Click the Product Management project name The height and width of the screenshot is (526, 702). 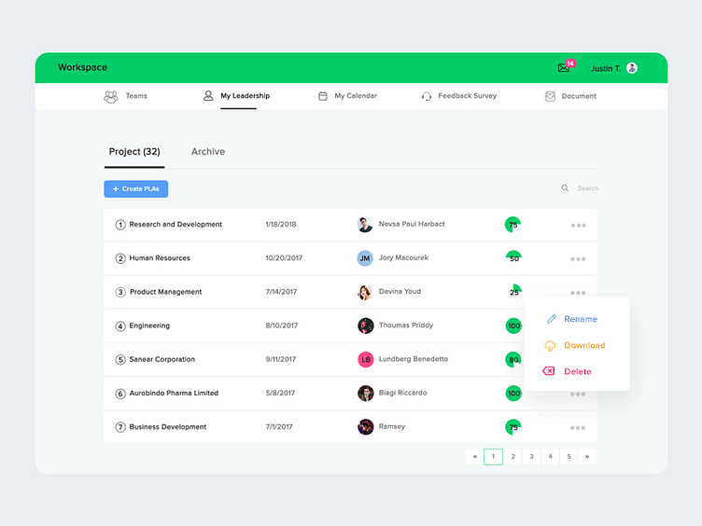point(165,292)
